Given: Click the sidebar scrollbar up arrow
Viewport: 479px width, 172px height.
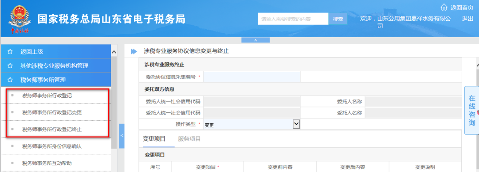Looking at the screenshot, I should 114,52.
